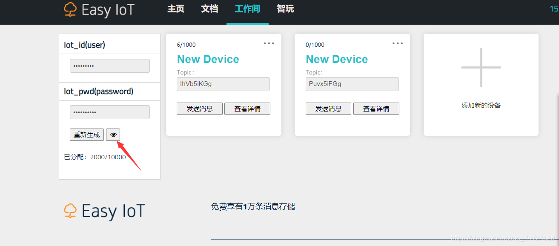Image resolution: width=559 pixels, height=246 pixels.
Task: Click the Easy IoT logo in header
Action: [x=99, y=10]
